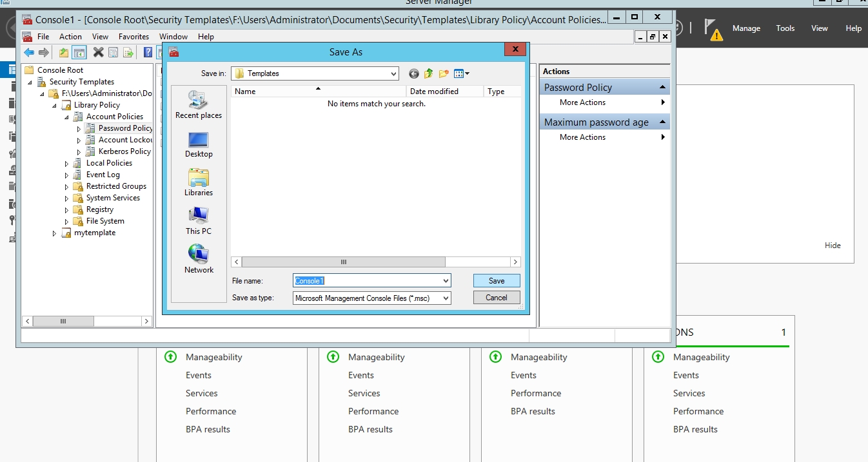This screenshot has width=868, height=462.
Task: Open the View Menu dropdown in Save As
Action: [x=462, y=73]
